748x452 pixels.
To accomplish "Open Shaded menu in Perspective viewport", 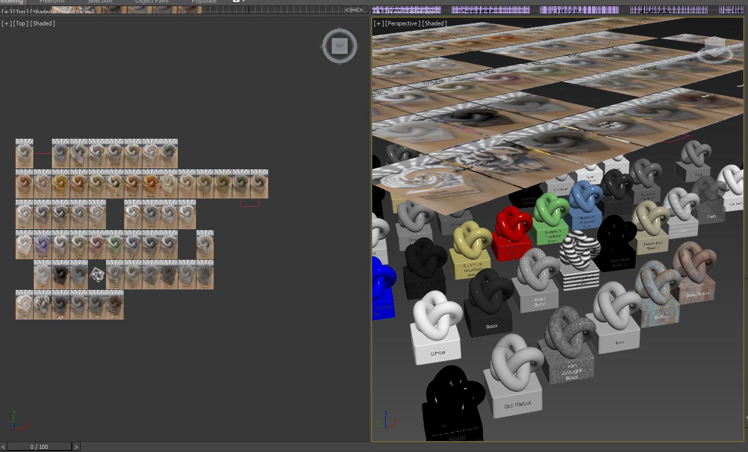I will pyautogui.click(x=434, y=23).
